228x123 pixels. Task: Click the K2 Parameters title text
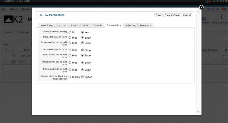tap(54, 15)
